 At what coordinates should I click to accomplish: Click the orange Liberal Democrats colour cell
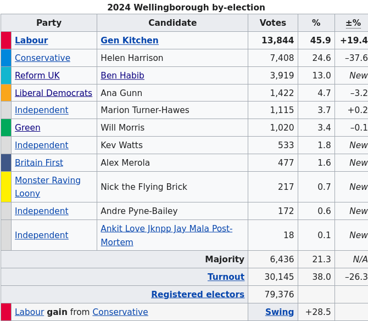[x=6, y=93]
